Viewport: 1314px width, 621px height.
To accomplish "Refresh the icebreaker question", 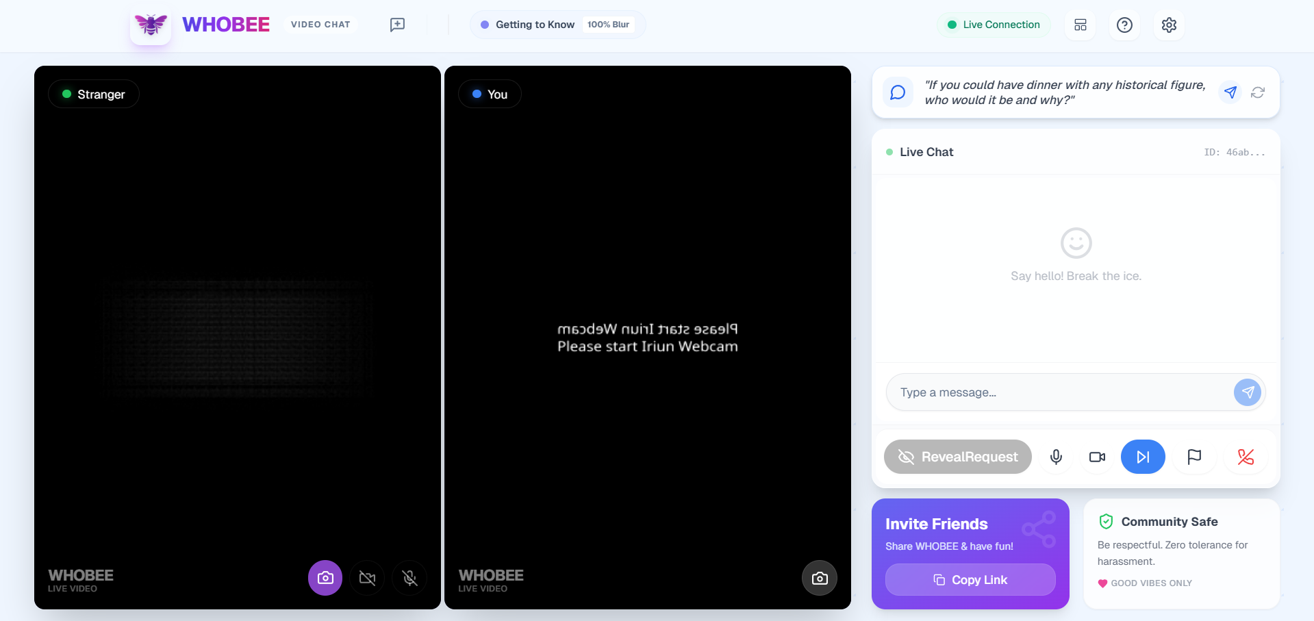I will [x=1258, y=92].
